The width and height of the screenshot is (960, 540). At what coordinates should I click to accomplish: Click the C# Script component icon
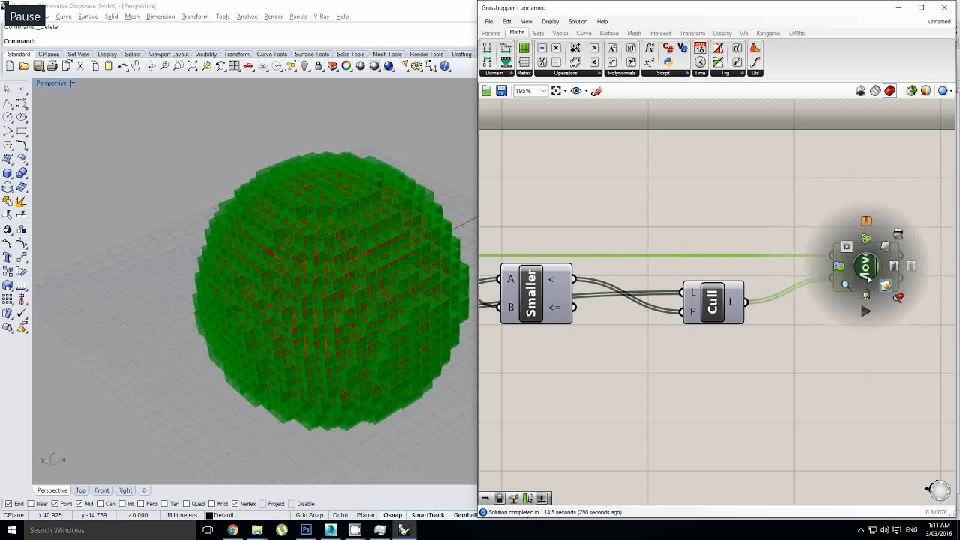point(667,48)
